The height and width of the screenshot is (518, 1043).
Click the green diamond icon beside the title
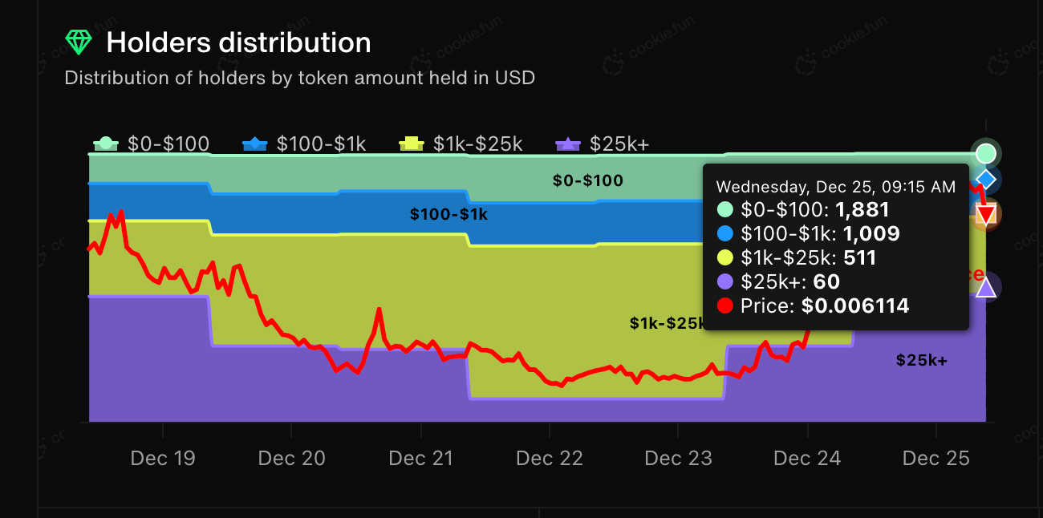click(x=78, y=42)
